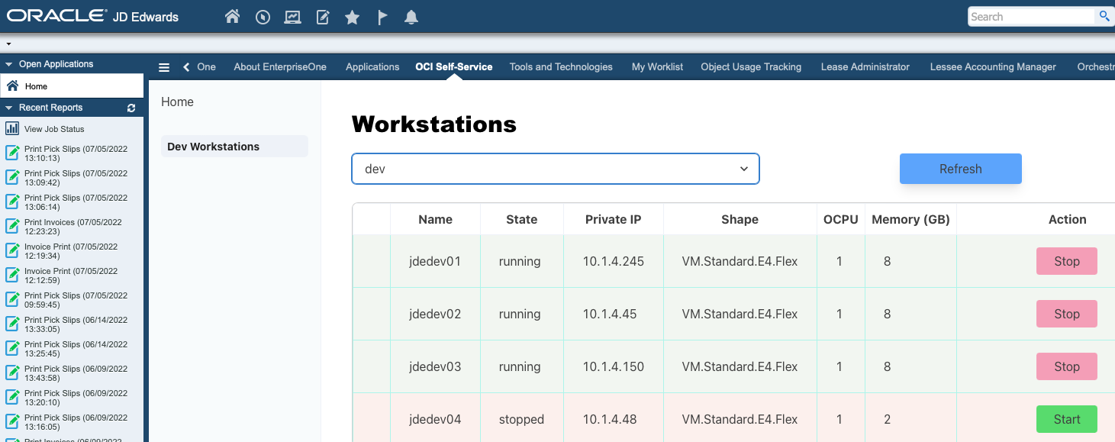
Task: Start the jdedev04 workstation
Action: pyautogui.click(x=1067, y=419)
